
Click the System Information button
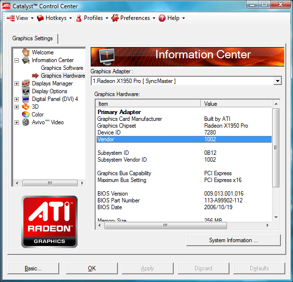[x=233, y=240]
